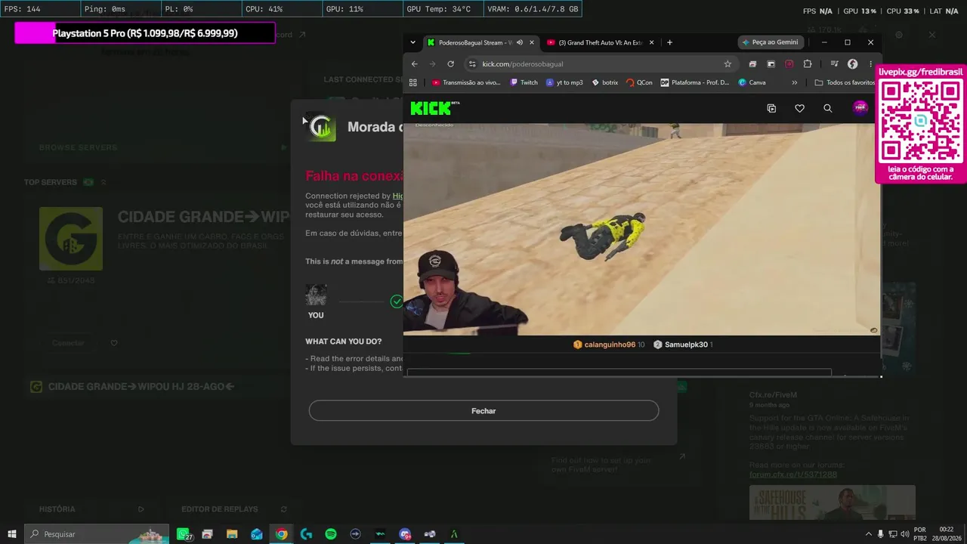Click the Fechar button in the error dialog
967x544 pixels.
[x=483, y=411]
